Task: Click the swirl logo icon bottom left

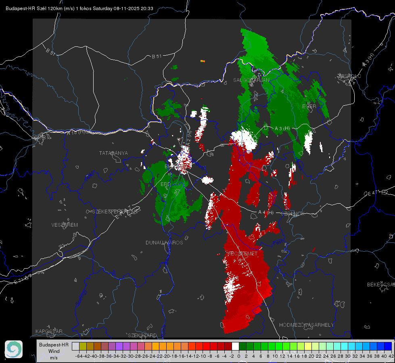Action: (x=14, y=349)
